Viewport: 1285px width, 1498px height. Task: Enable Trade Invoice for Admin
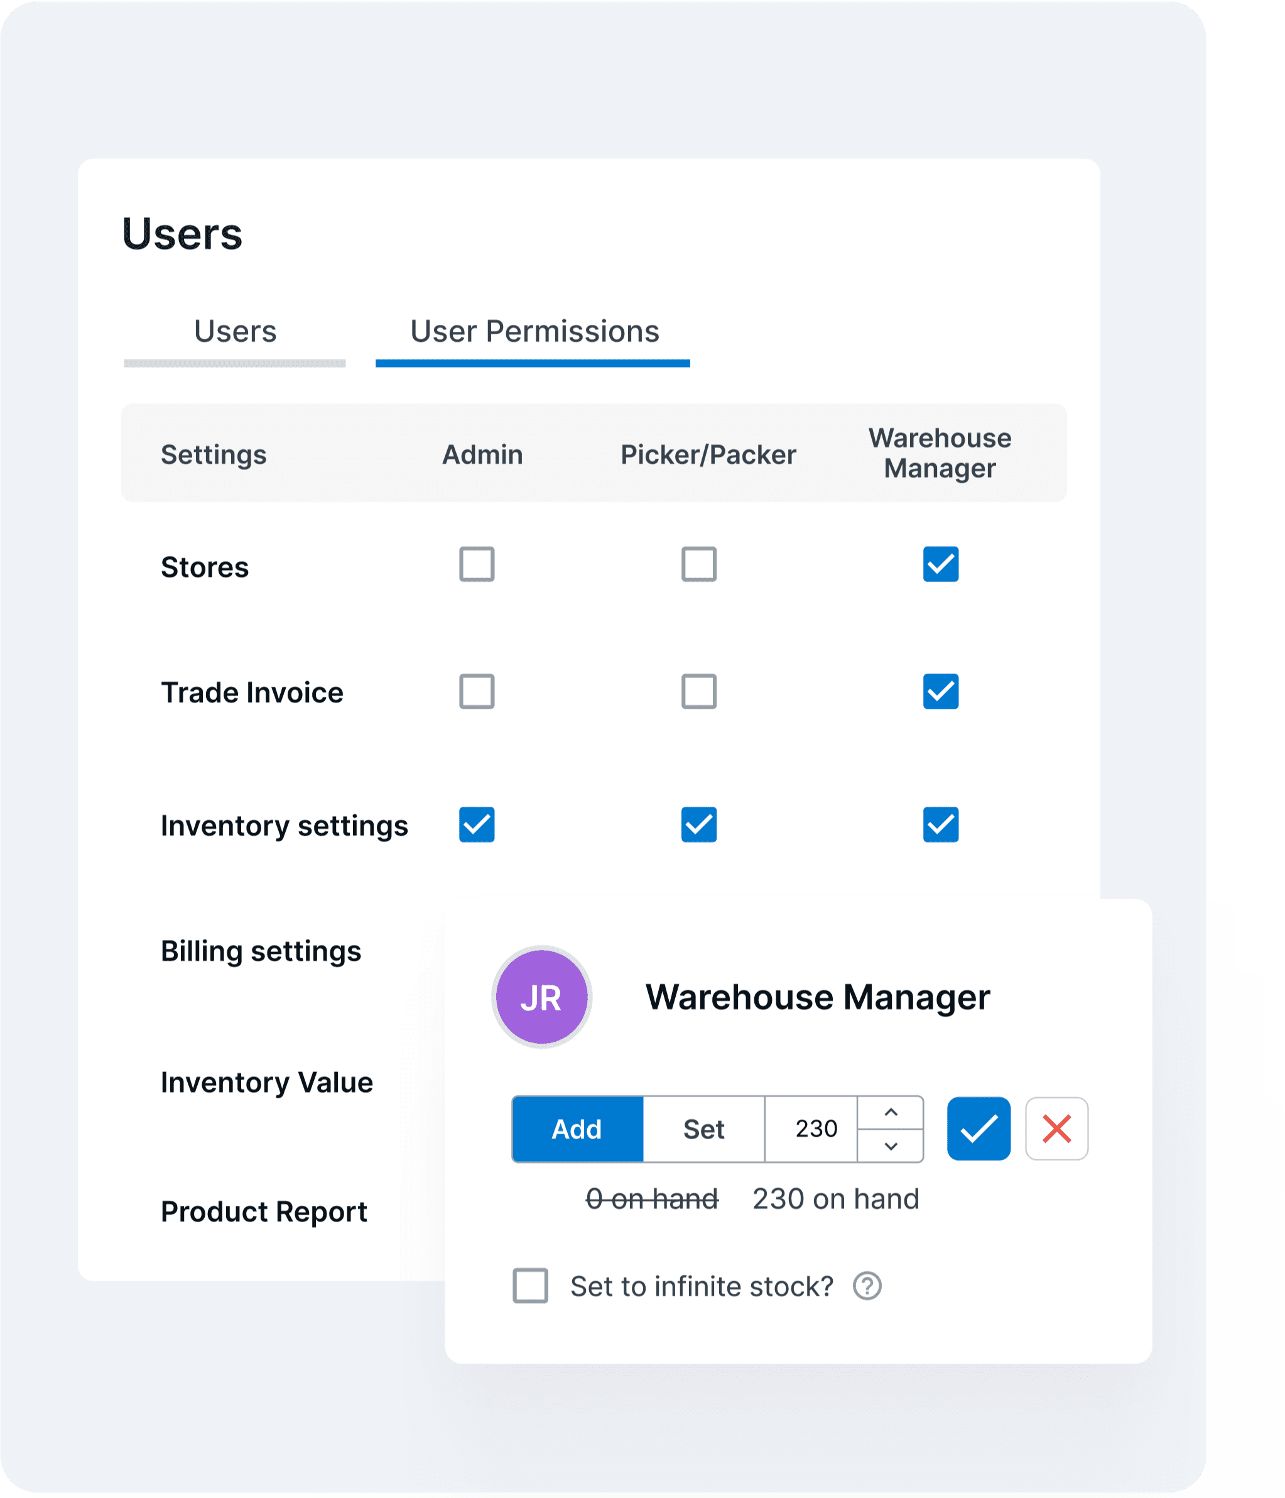[477, 691]
